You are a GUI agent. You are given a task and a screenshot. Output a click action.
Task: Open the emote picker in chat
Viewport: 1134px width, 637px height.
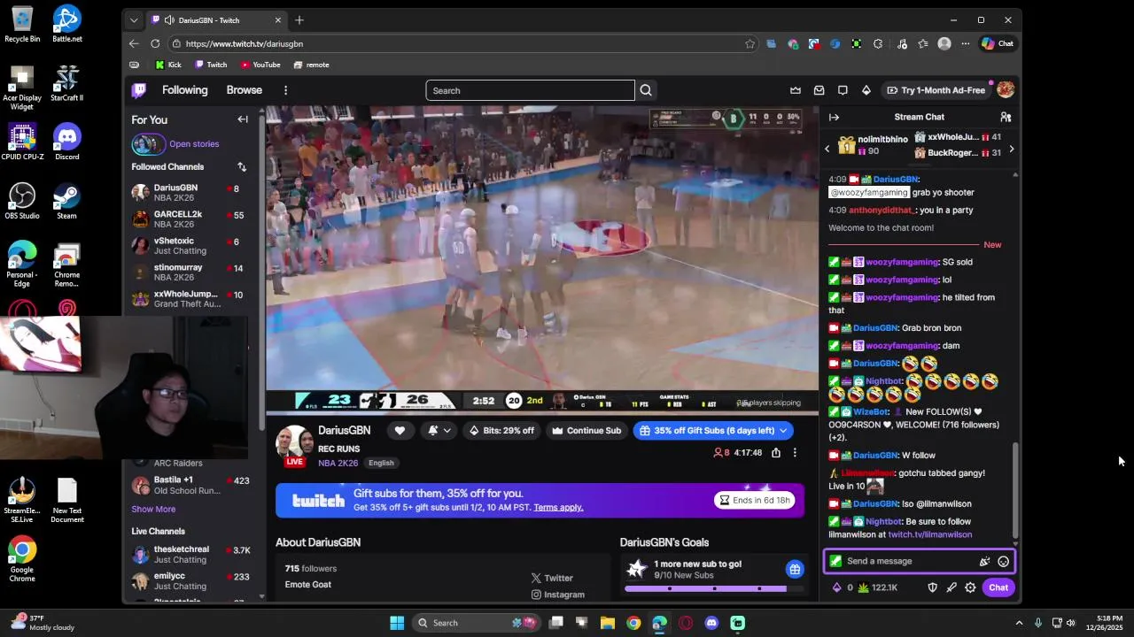tap(1003, 561)
